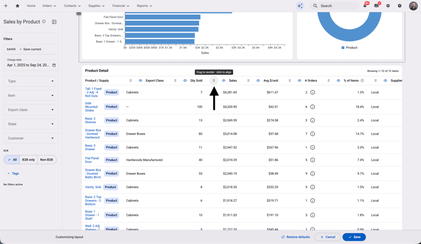Open Flat Panel Door product link
This screenshot has height=244, width=421.
click(x=92, y=160)
